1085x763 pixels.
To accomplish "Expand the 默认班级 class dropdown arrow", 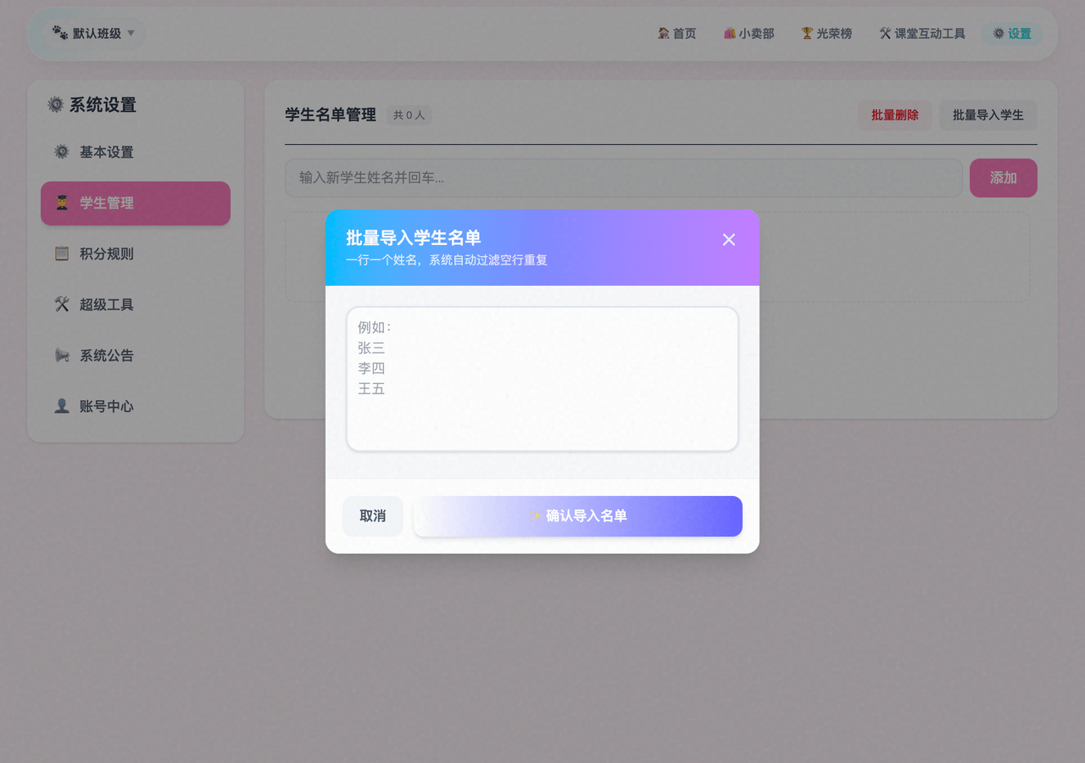I will [131, 34].
